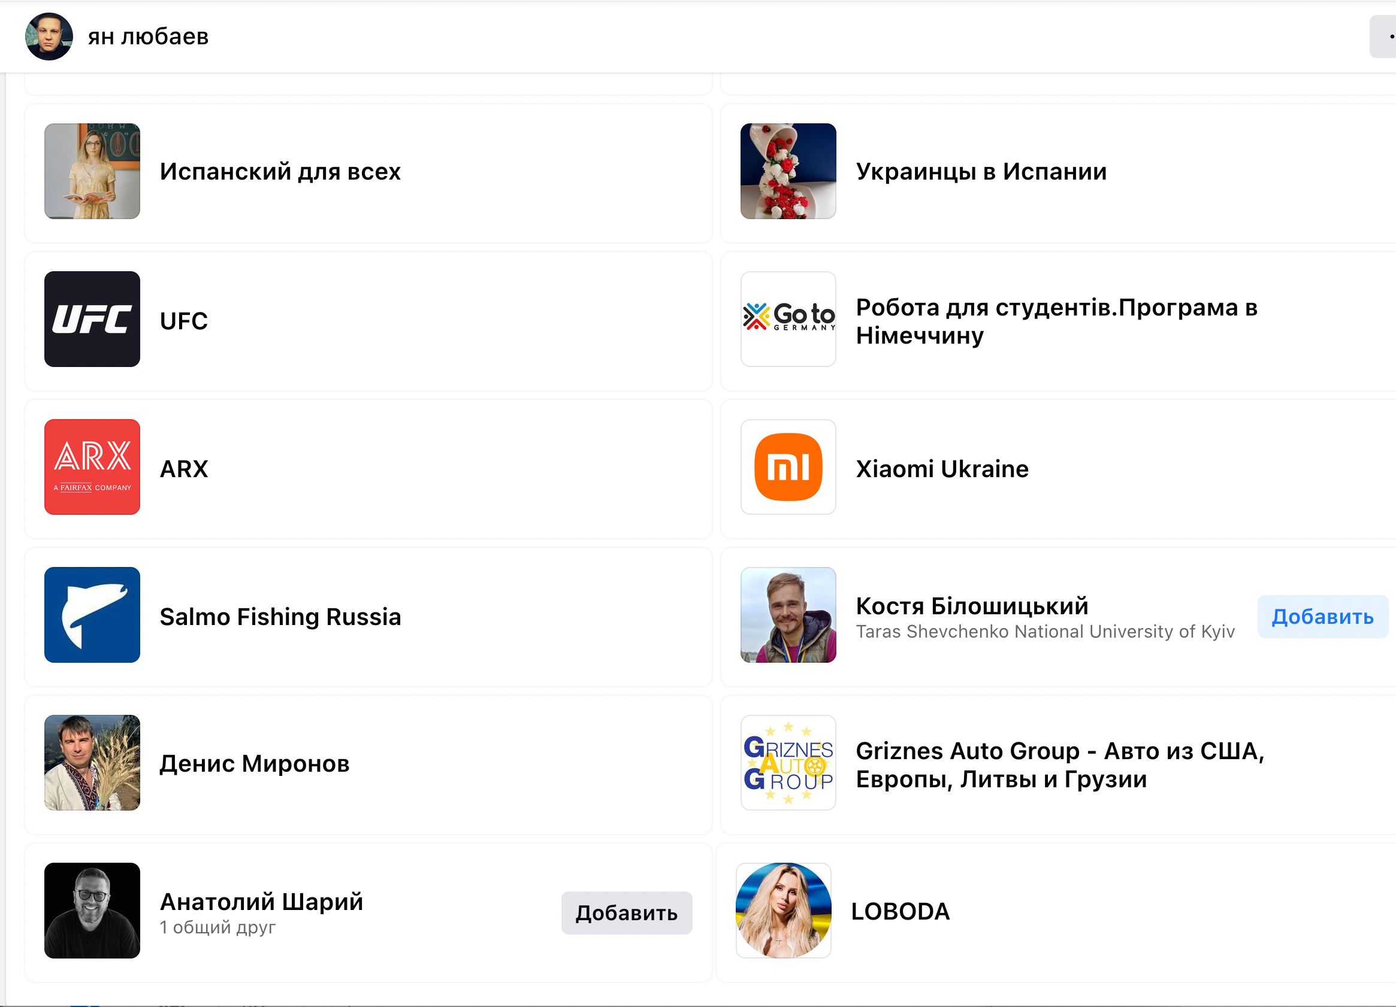The height and width of the screenshot is (1007, 1396).
Task: Open Украинцы в Испании page link
Action: point(981,172)
